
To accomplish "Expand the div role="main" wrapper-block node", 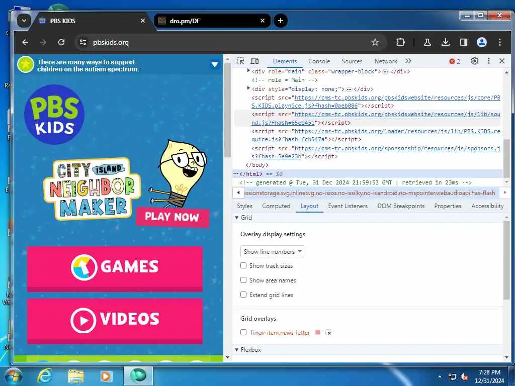I will pyautogui.click(x=248, y=71).
